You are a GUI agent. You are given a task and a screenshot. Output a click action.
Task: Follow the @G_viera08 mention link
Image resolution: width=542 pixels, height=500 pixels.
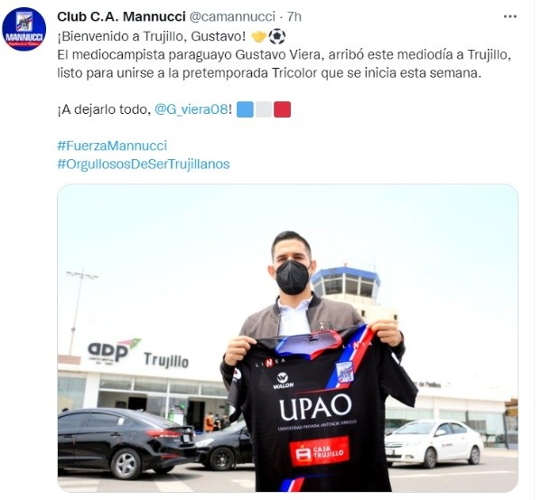tap(192, 109)
